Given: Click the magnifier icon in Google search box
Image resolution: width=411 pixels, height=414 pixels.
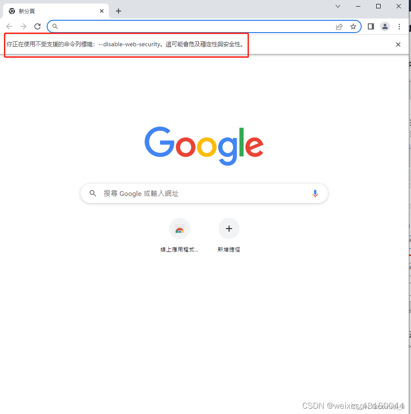Looking at the screenshot, I should coord(93,193).
